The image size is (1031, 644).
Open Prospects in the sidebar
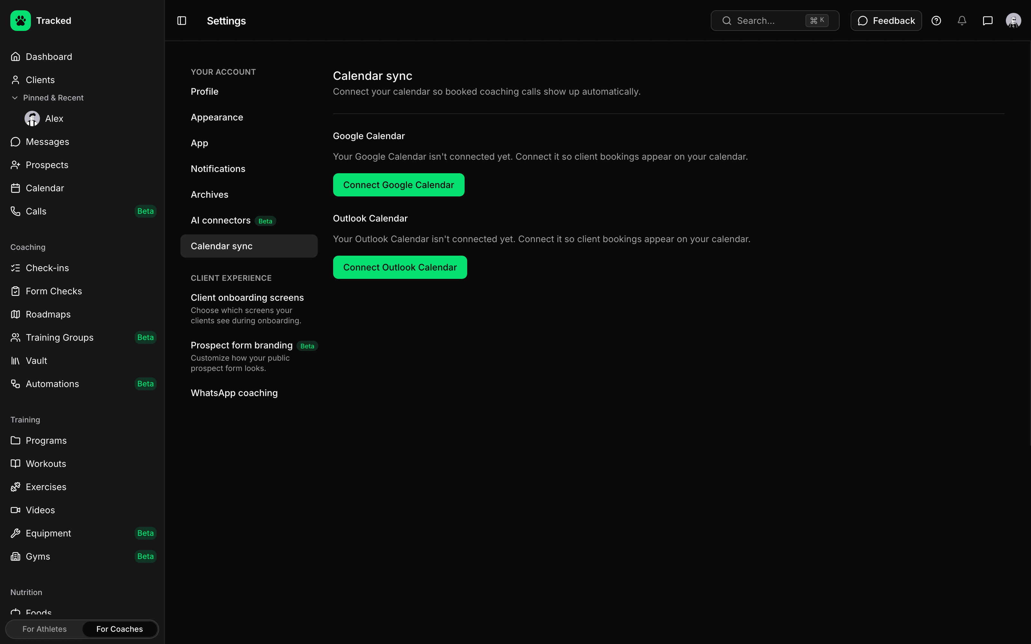[x=82, y=165]
